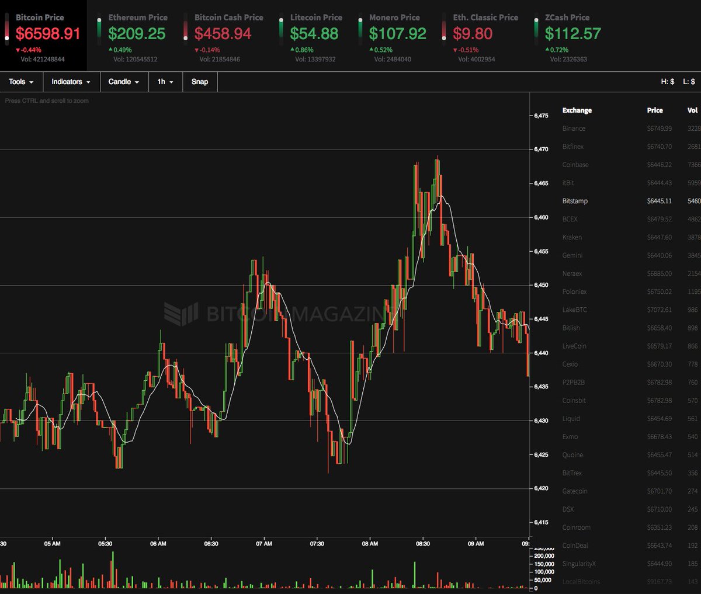
Task: Select the CoinDeal exchange row
Action: 631,546
